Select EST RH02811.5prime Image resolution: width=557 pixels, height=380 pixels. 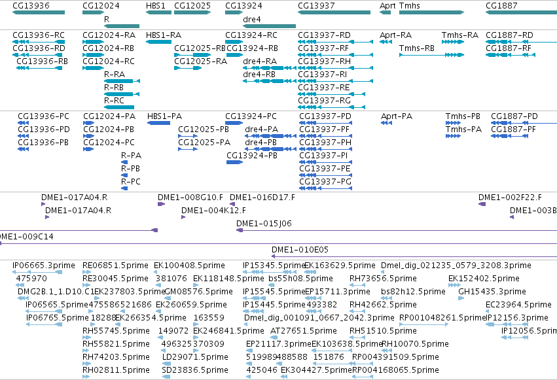[116, 370]
